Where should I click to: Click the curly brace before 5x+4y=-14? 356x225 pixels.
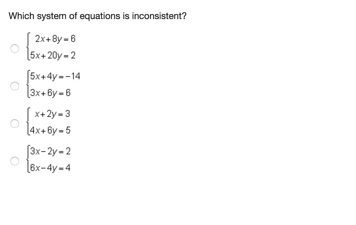coord(28,84)
